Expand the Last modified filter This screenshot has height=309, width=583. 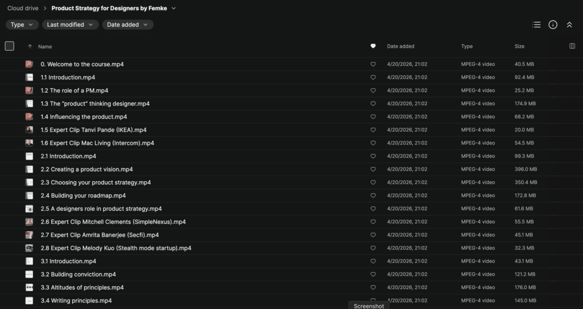coord(70,25)
